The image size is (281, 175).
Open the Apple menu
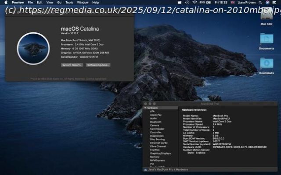[x=6, y=3]
